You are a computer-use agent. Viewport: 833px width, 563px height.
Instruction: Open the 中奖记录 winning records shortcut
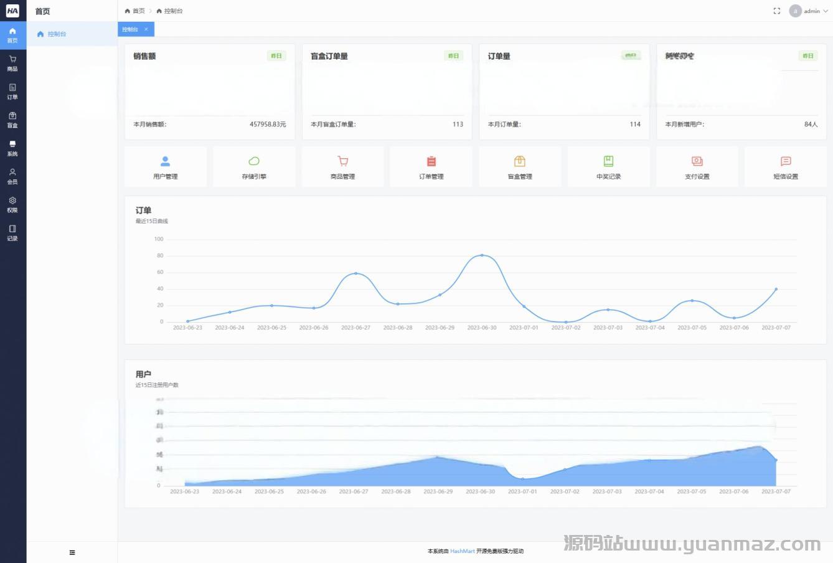click(x=608, y=167)
